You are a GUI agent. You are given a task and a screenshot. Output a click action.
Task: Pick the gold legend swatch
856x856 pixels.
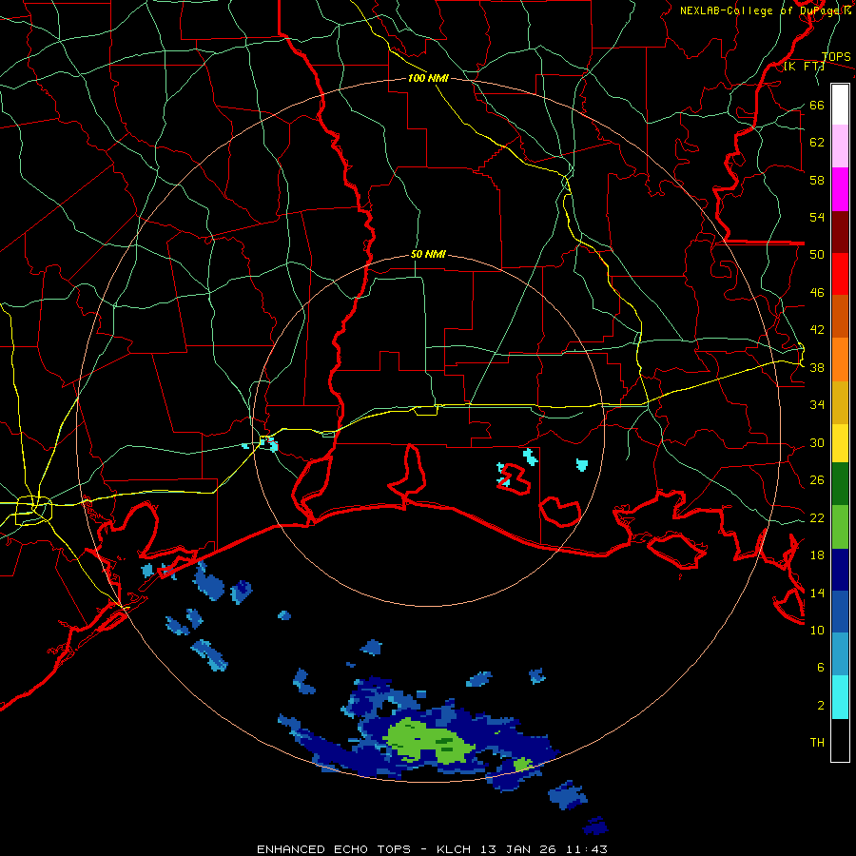[840, 402]
